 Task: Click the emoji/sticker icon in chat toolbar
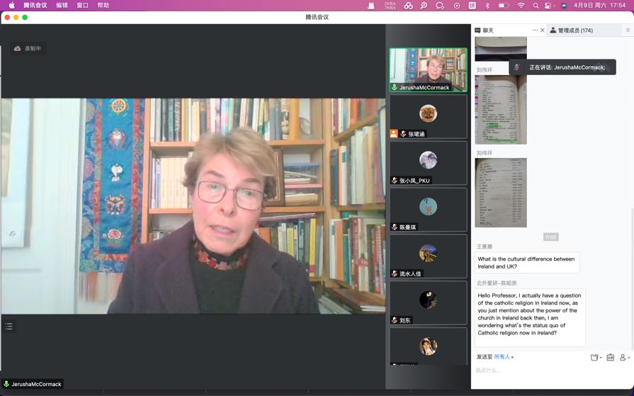(x=610, y=358)
